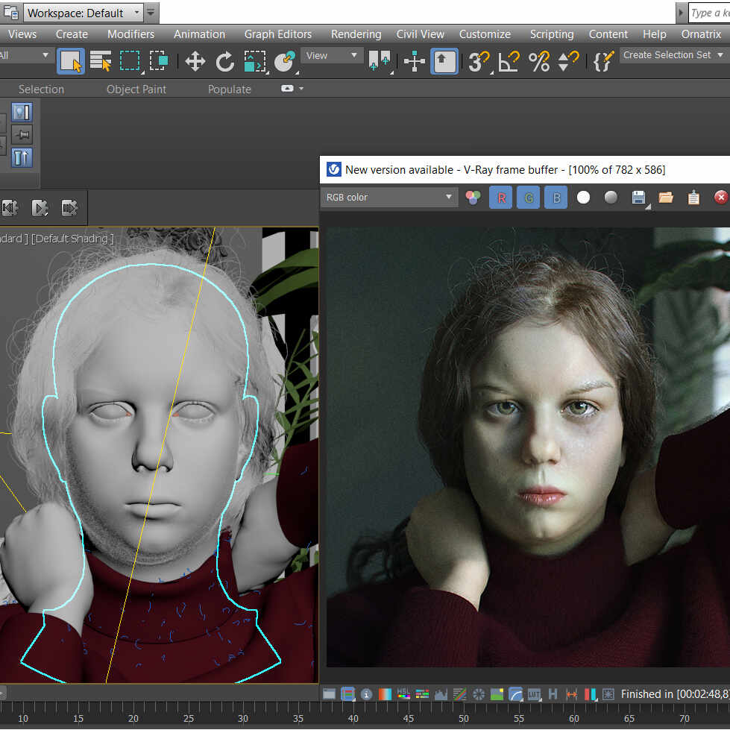This screenshot has width=730, height=730.
Task: Select the Move tool
Action: tap(195, 61)
